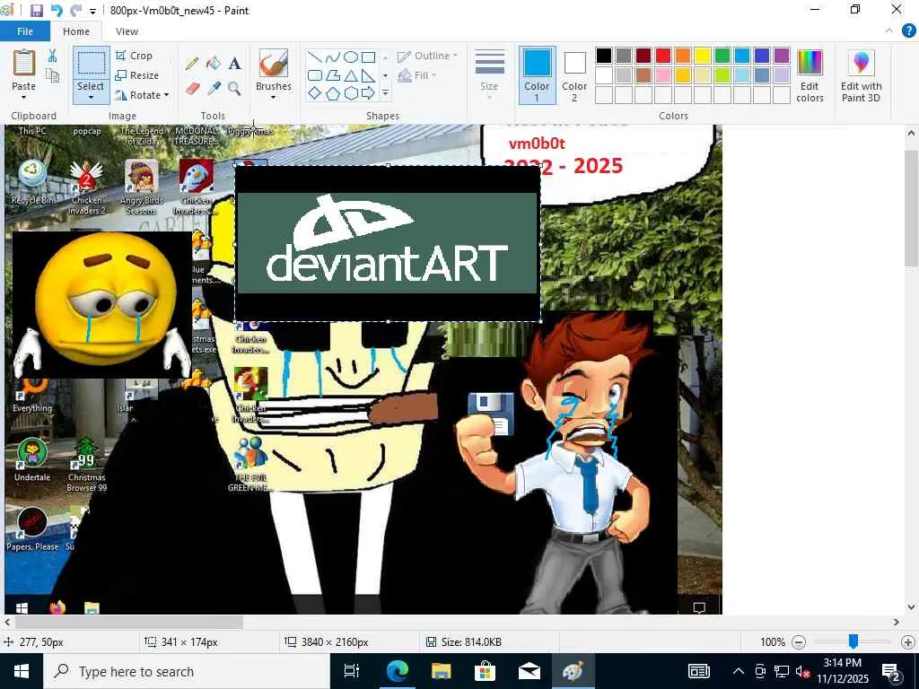Viewport: 919px width, 689px height.
Task: Choose the Polygon shape
Action: 332,75
